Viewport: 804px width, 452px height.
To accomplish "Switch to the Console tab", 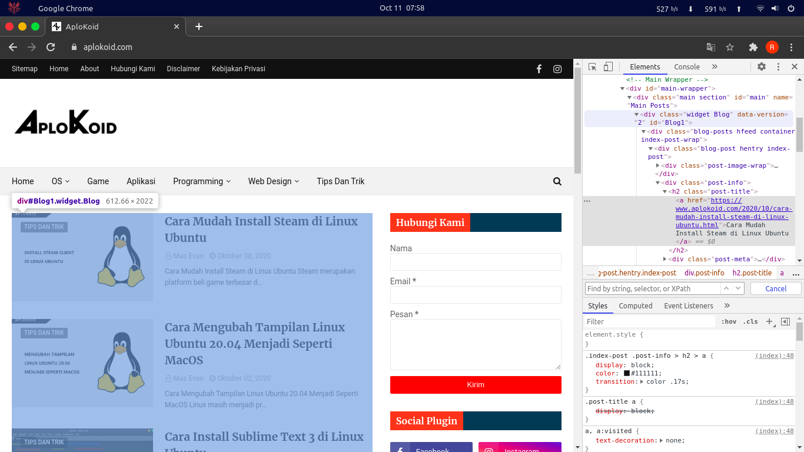I will 687,67.
